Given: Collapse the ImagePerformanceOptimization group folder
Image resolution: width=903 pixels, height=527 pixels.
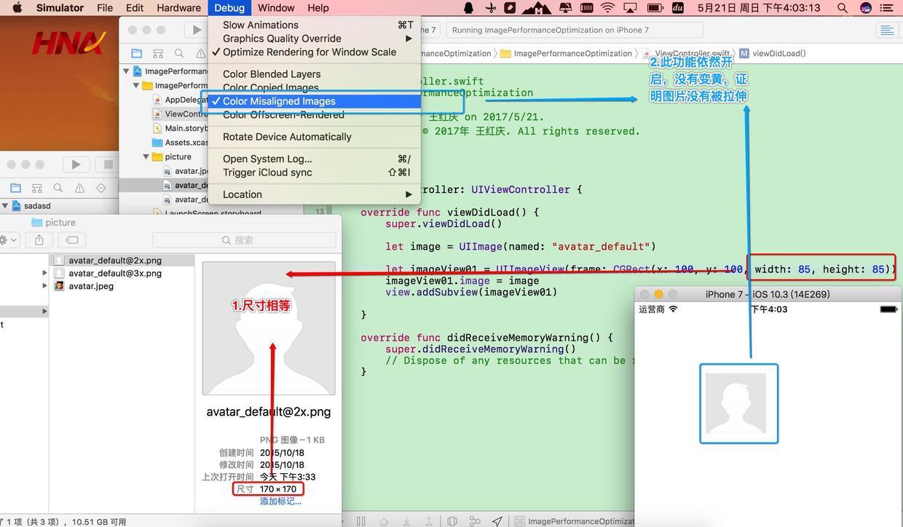Looking at the screenshot, I should coord(136,85).
